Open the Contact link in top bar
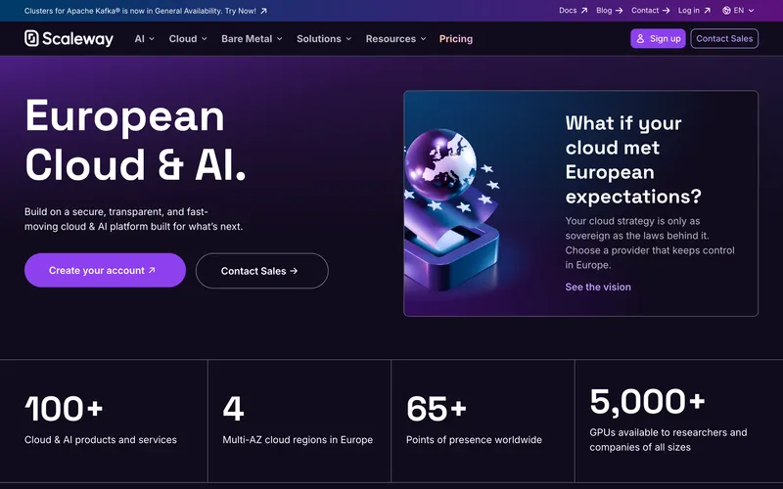The width and height of the screenshot is (783, 489). (x=650, y=11)
